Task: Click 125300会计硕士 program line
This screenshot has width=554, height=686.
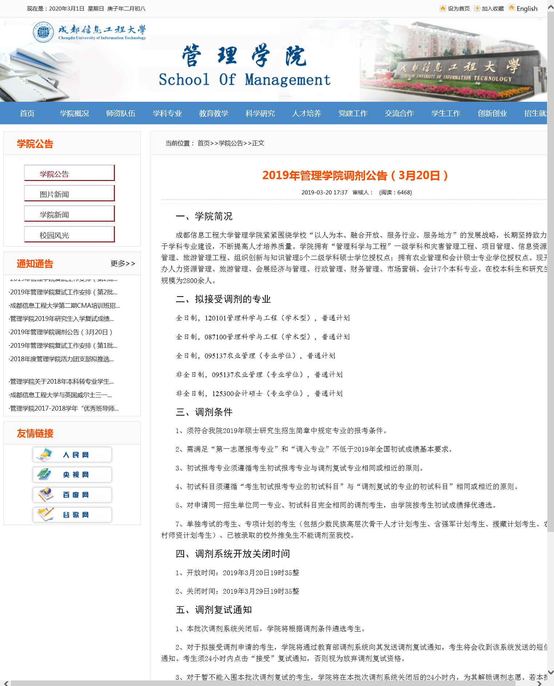Action: click(x=259, y=394)
